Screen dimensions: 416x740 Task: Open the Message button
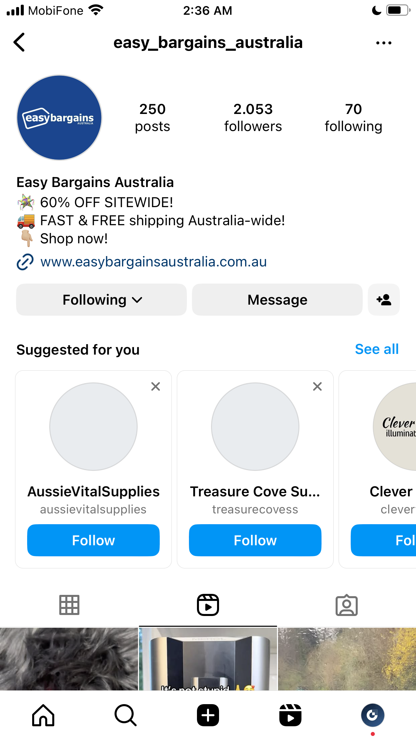click(x=277, y=300)
